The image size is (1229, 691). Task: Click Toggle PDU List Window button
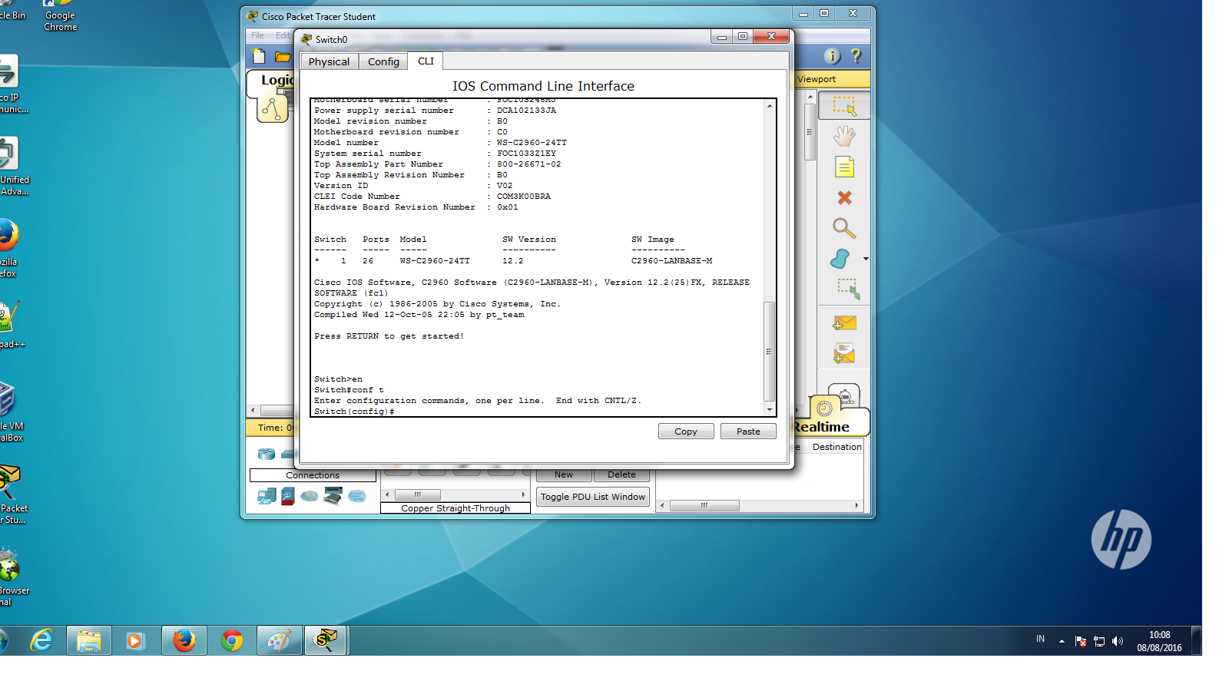593,497
